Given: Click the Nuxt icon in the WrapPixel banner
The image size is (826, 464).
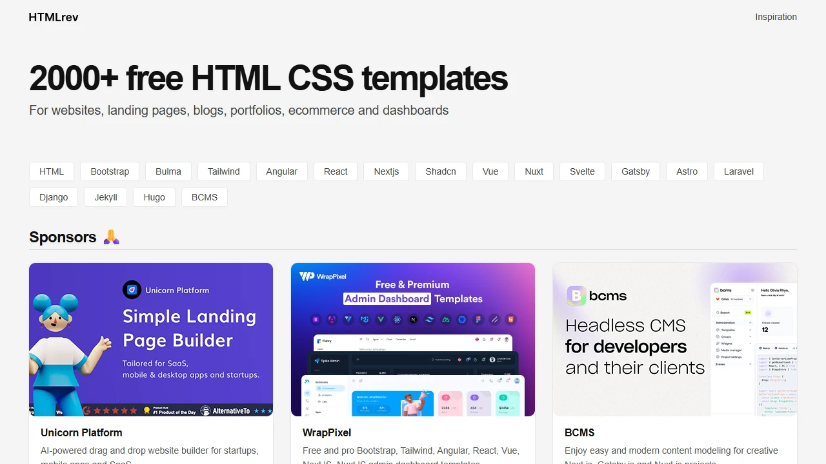Looking at the screenshot, I should click(447, 319).
